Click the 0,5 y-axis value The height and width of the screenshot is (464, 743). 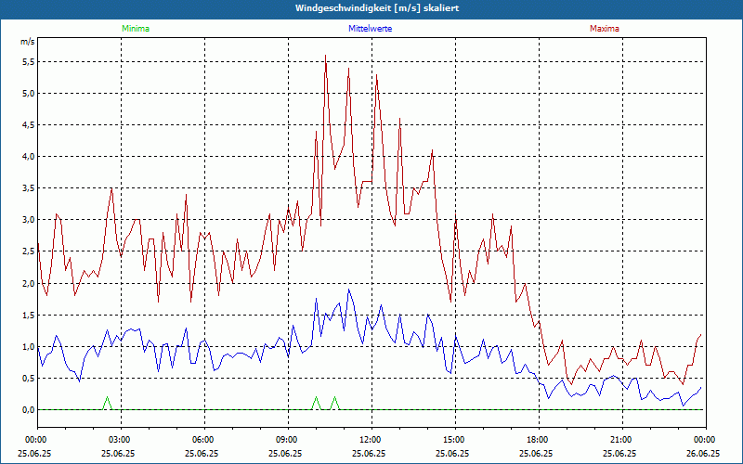[29, 378]
